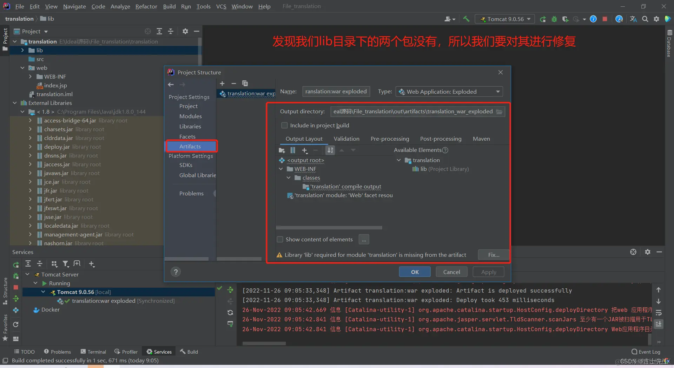Open the Build menu
The height and width of the screenshot is (368, 674).
coord(169,6)
